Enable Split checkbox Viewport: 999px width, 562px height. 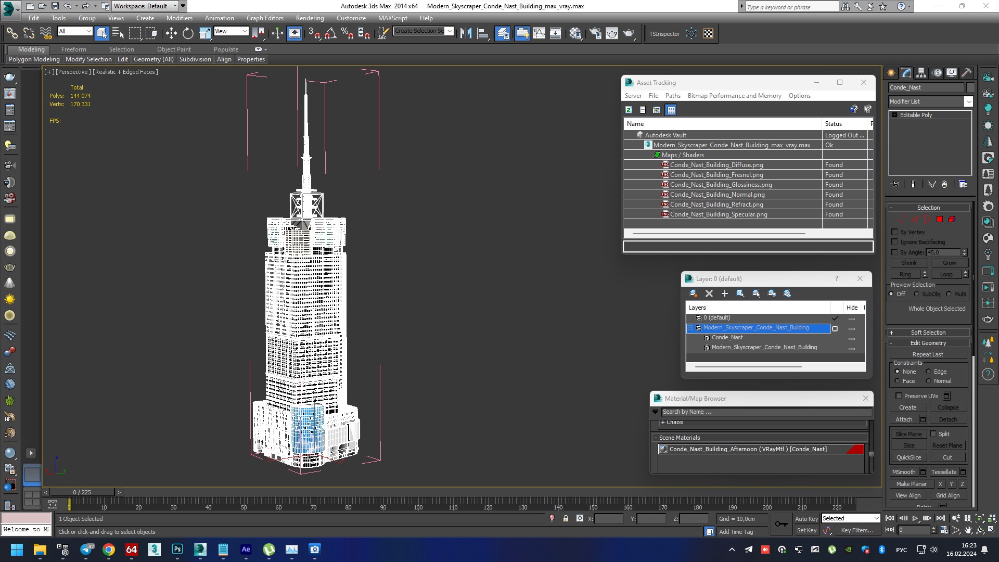[933, 434]
